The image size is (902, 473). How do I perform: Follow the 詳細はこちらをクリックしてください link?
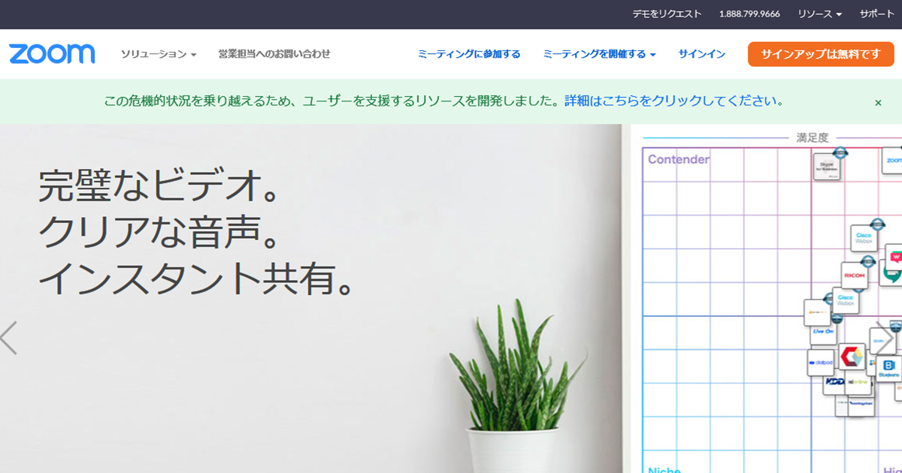[674, 101]
